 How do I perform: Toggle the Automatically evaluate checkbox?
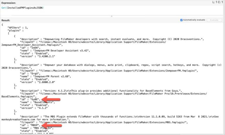coord(181,20)
